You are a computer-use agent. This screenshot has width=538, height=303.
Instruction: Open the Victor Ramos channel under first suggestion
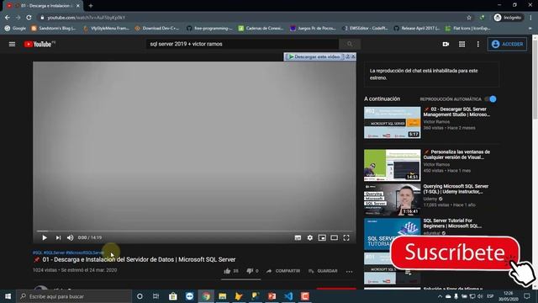[436, 122]
